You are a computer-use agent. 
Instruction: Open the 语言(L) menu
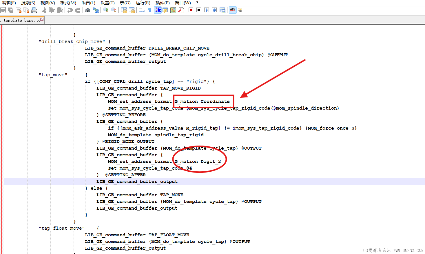(88, 3)
